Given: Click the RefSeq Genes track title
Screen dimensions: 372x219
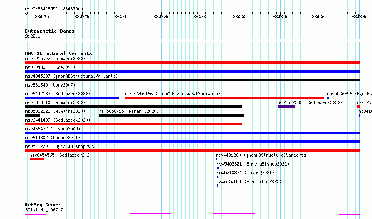Looking at the screenshot, I should click(42, 205).
